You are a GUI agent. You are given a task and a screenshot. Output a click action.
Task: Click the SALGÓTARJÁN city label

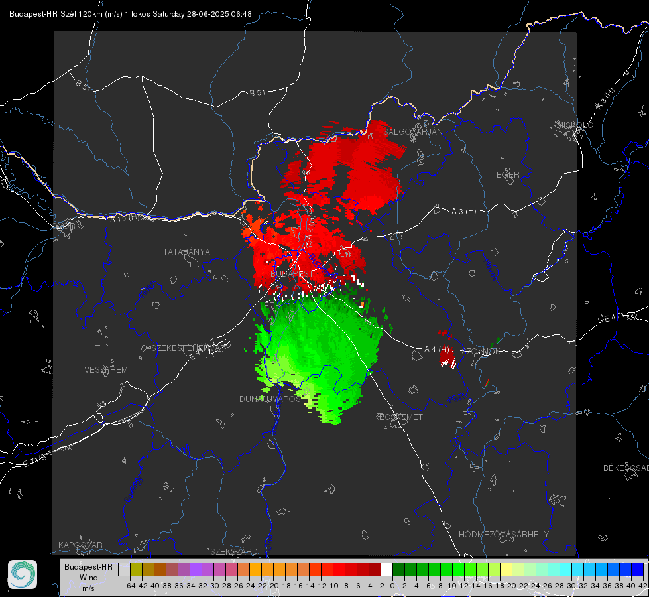point(412,132)
